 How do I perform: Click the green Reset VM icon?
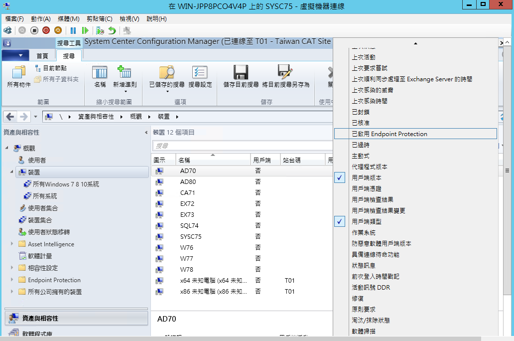point(85,30)
